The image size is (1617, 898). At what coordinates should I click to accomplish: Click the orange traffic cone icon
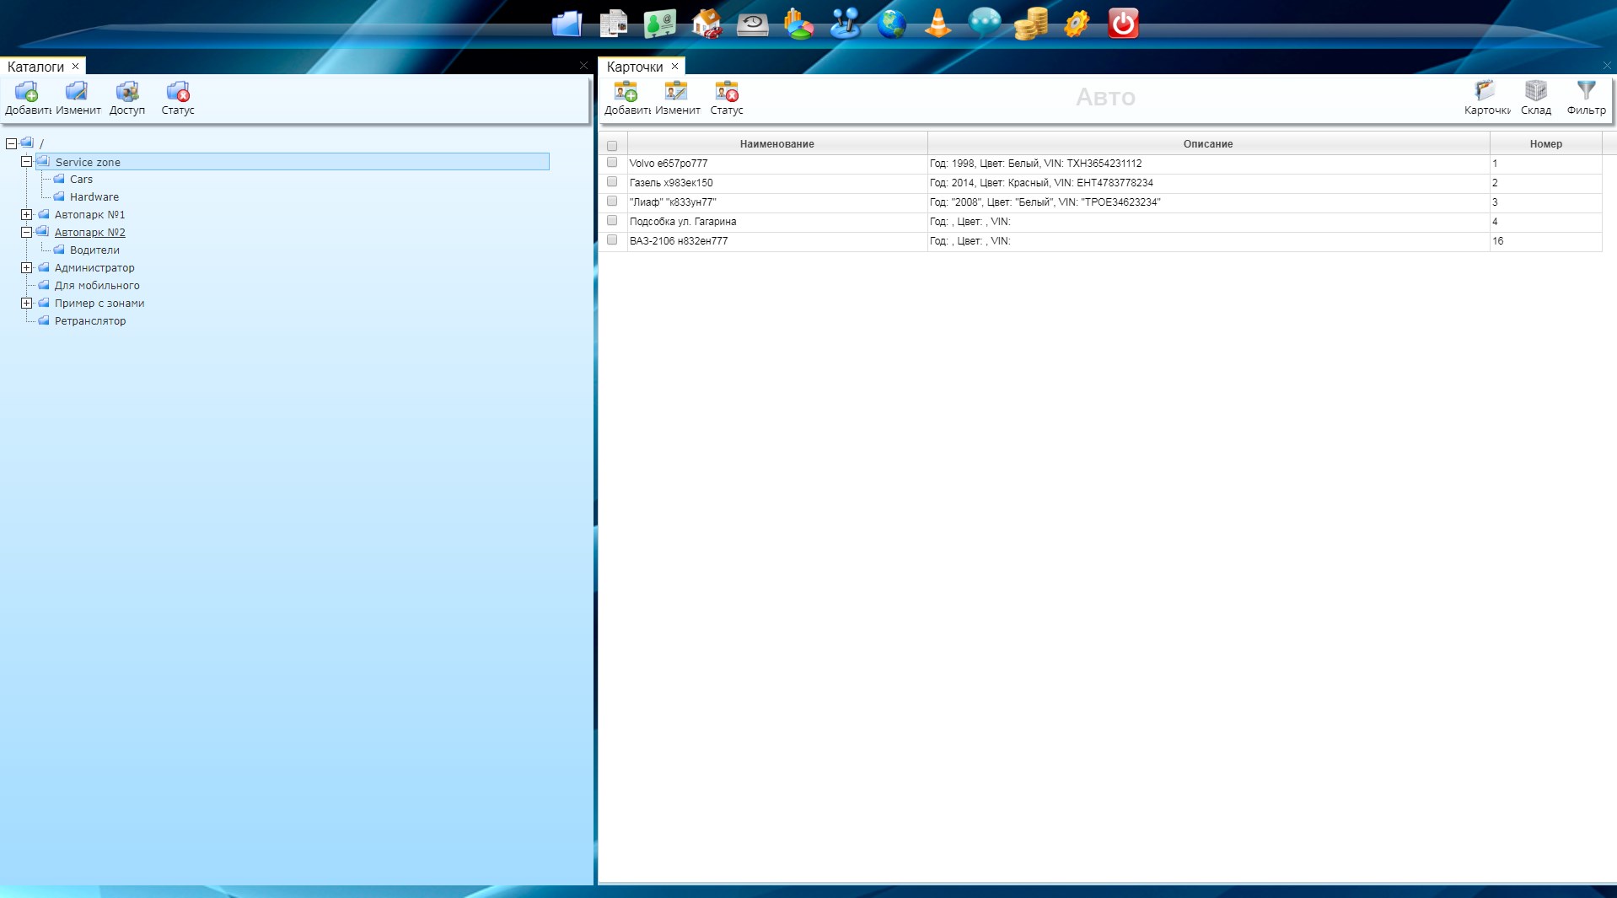tap(937, 24)
